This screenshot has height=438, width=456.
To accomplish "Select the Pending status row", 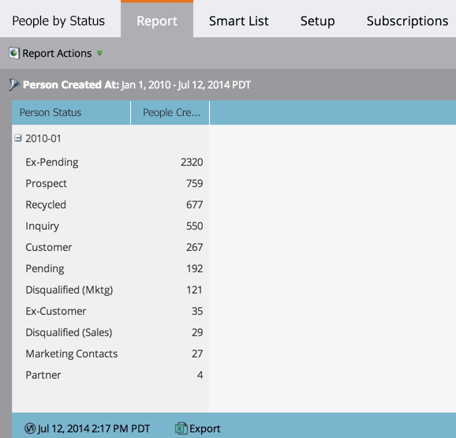I will [x=110, y=268].
